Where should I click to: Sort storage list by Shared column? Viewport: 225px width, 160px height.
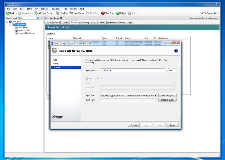click(x=119, y=38)
